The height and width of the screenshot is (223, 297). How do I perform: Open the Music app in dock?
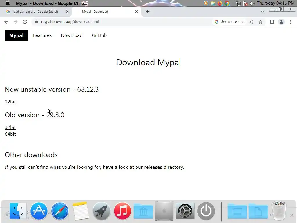[122, 211]
